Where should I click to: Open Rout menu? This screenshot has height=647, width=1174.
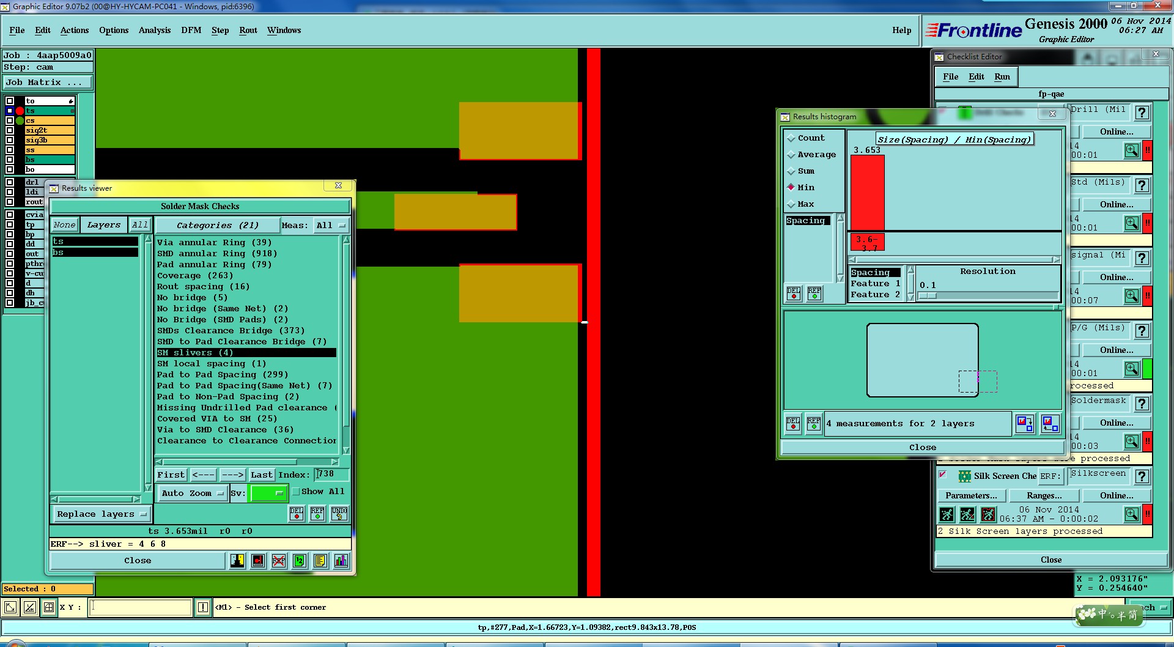click(x=248, y=30)
